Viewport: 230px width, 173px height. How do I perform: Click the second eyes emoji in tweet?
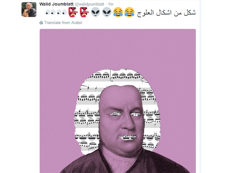(62, 12)
